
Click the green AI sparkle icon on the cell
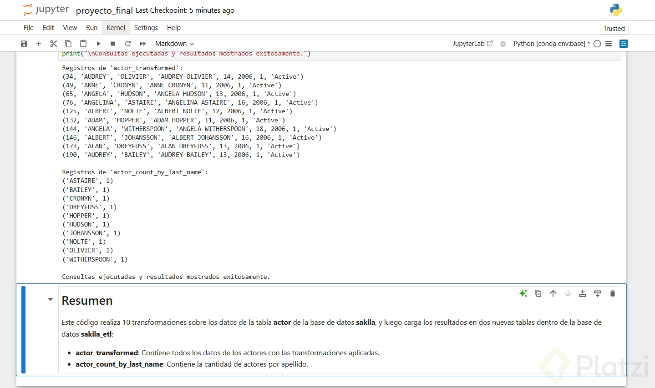pyautogui.click(x=523, y=293)
